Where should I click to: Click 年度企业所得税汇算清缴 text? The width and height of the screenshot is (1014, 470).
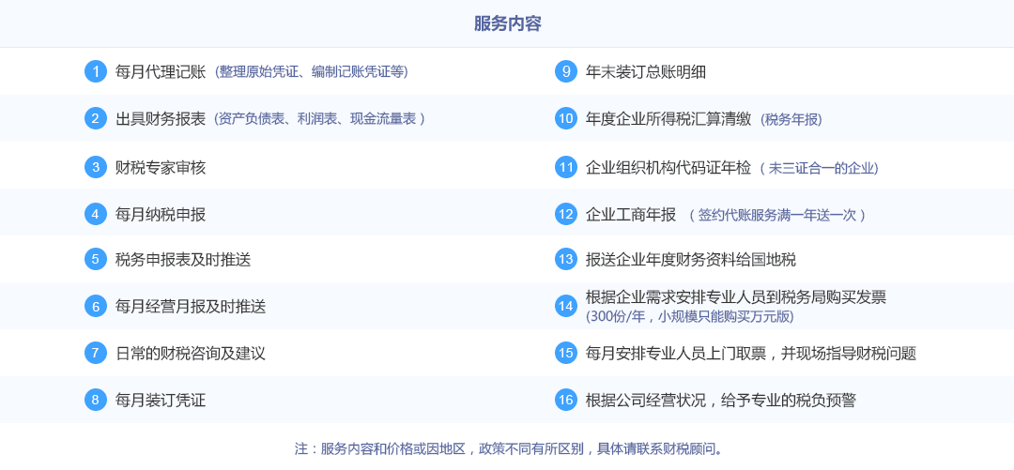coord(668,118)
